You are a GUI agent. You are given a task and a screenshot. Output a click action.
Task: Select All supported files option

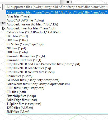[x=57, y=12]
